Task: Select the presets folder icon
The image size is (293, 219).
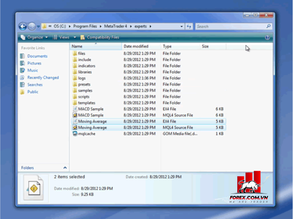Action: point(75,84)
